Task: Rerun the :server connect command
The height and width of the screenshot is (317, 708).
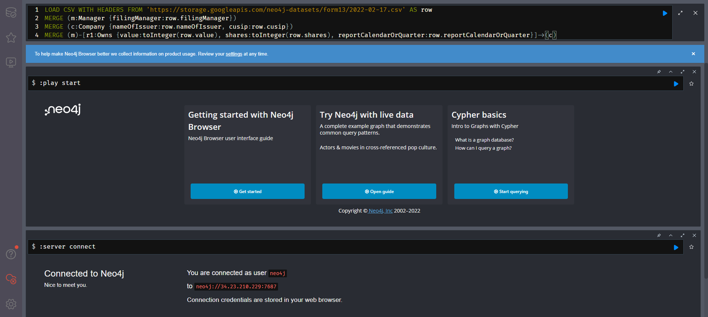Action: (x=676, y=247)
